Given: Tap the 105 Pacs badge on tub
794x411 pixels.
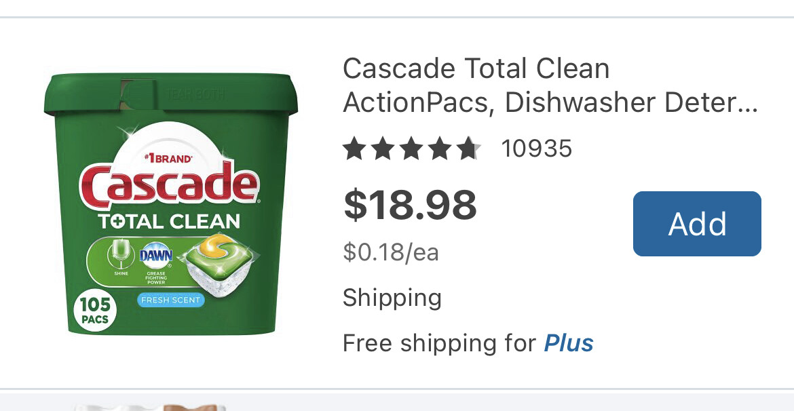Looking at the screenshot, I should [x=95, y=310].
